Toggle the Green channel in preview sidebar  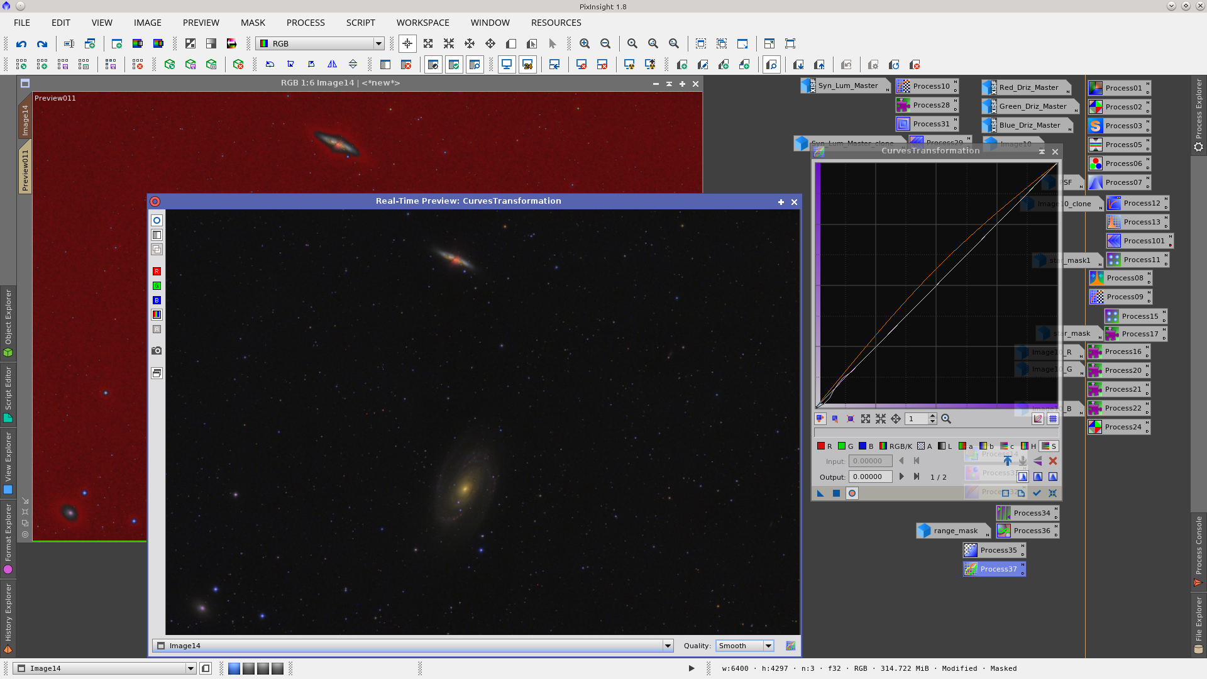[157, 285]
